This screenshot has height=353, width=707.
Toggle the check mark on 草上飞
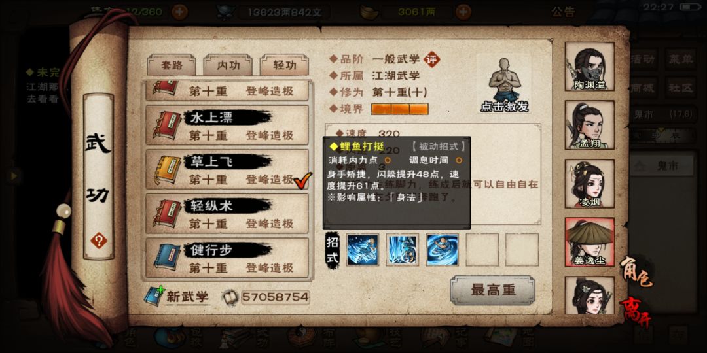[302, 180]
